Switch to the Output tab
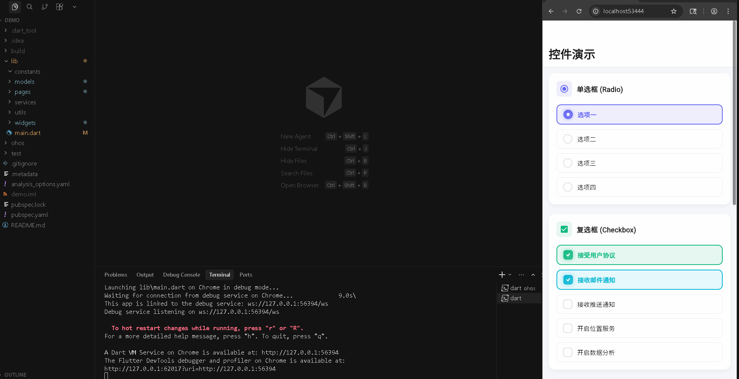 point(145,275)
